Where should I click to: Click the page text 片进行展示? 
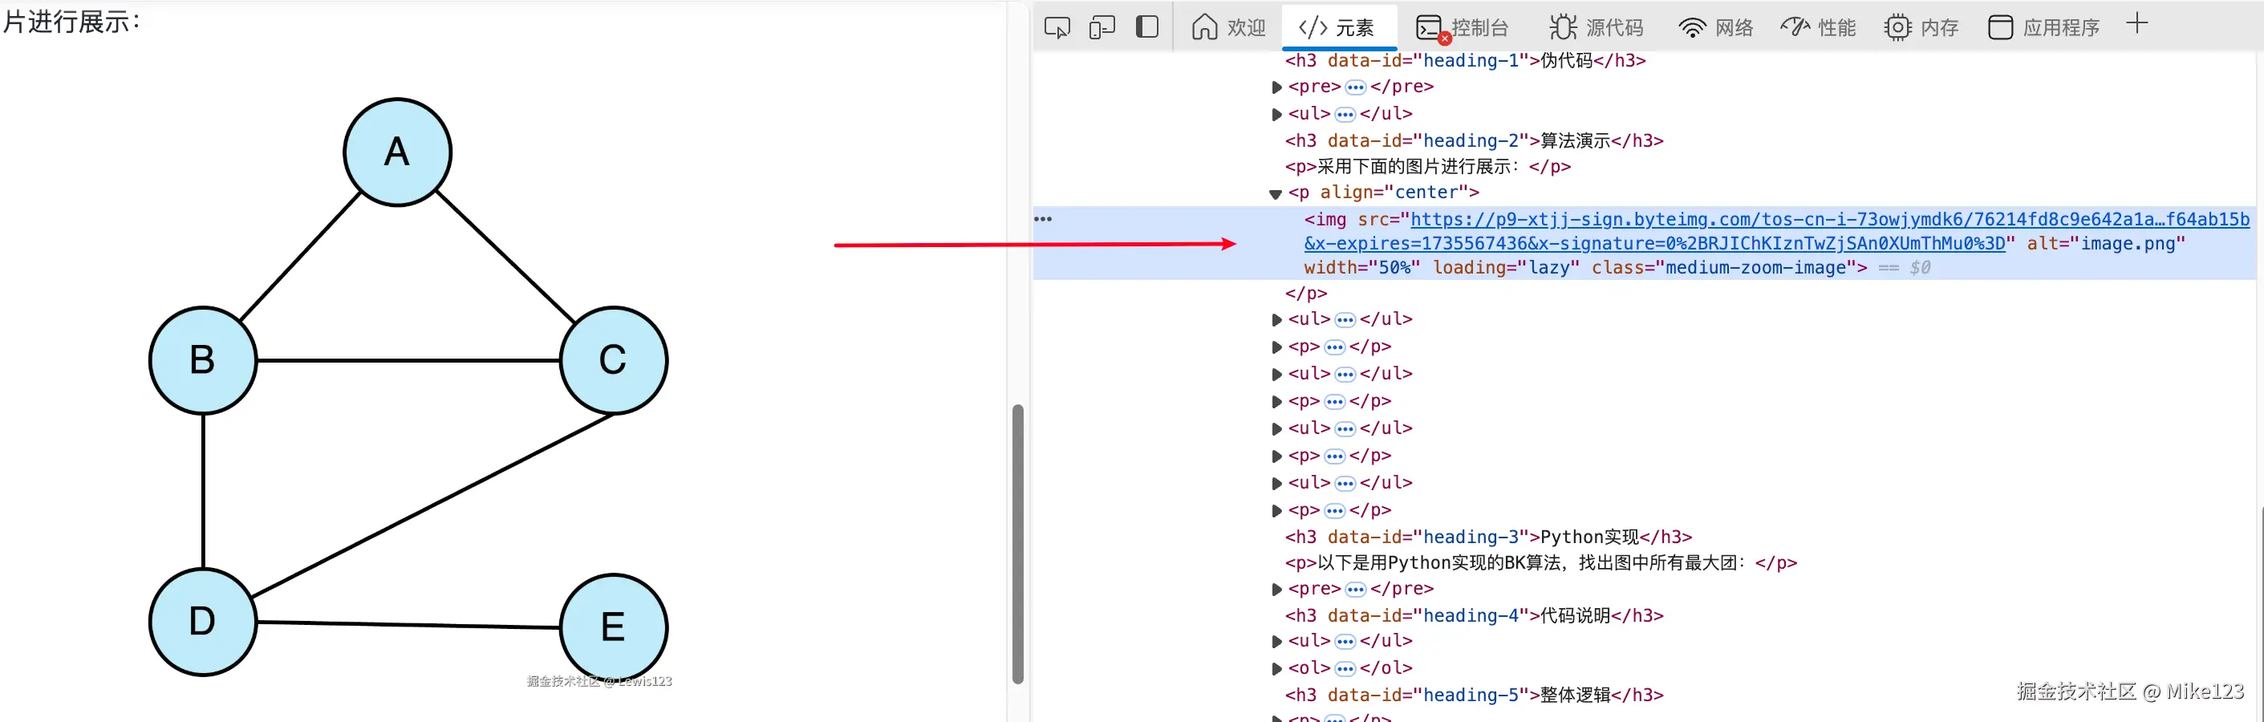73,20
